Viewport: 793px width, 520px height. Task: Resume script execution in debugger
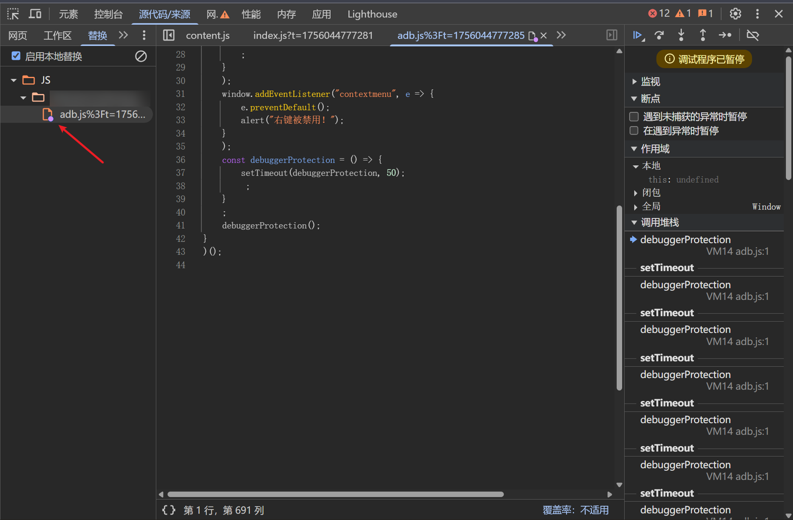click(637, 35)
